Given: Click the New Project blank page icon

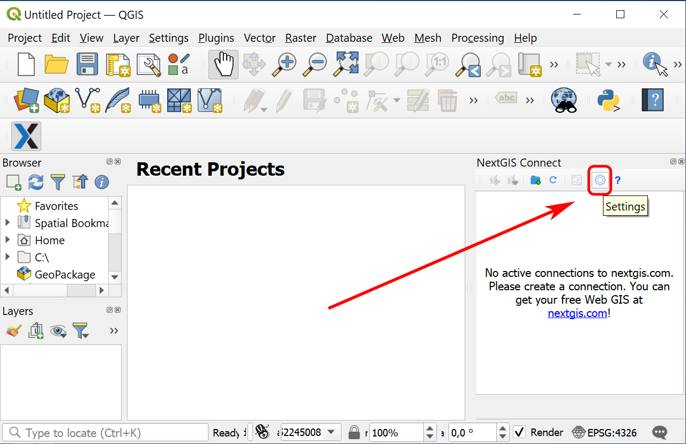Looking at the screenshot, I should 26,64.
